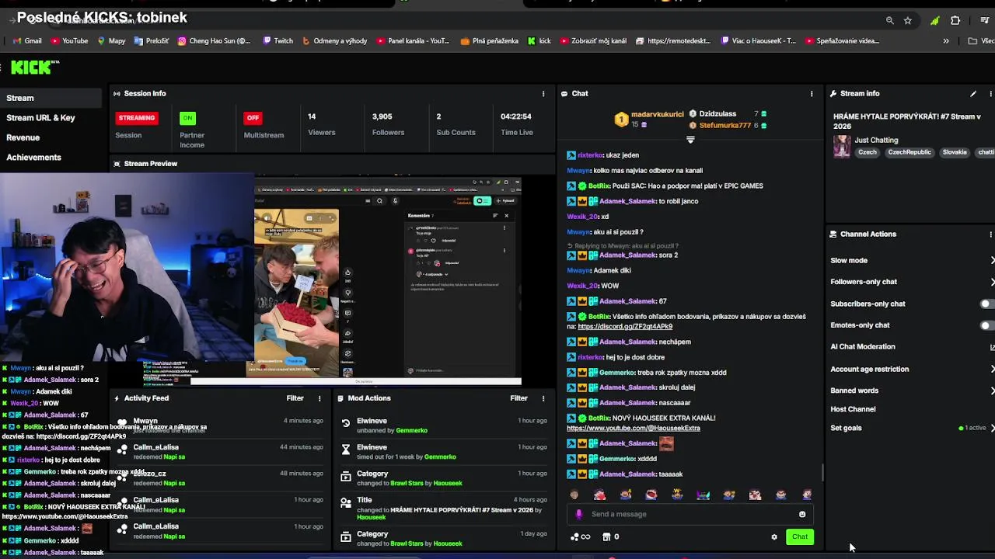Open the HaouseekExtra YouTube link in chat
The width and height of the screenshot is (995, 559).
point(634,428)
